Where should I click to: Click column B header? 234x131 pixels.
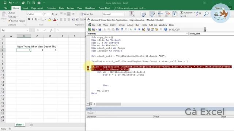point(24,36)
